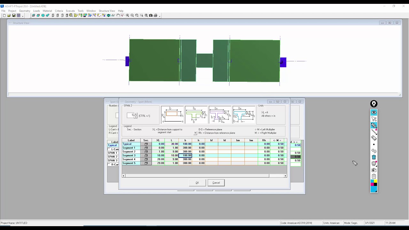Select SPAN 2 row in Span Geometry window

click(x=112, y=157)
